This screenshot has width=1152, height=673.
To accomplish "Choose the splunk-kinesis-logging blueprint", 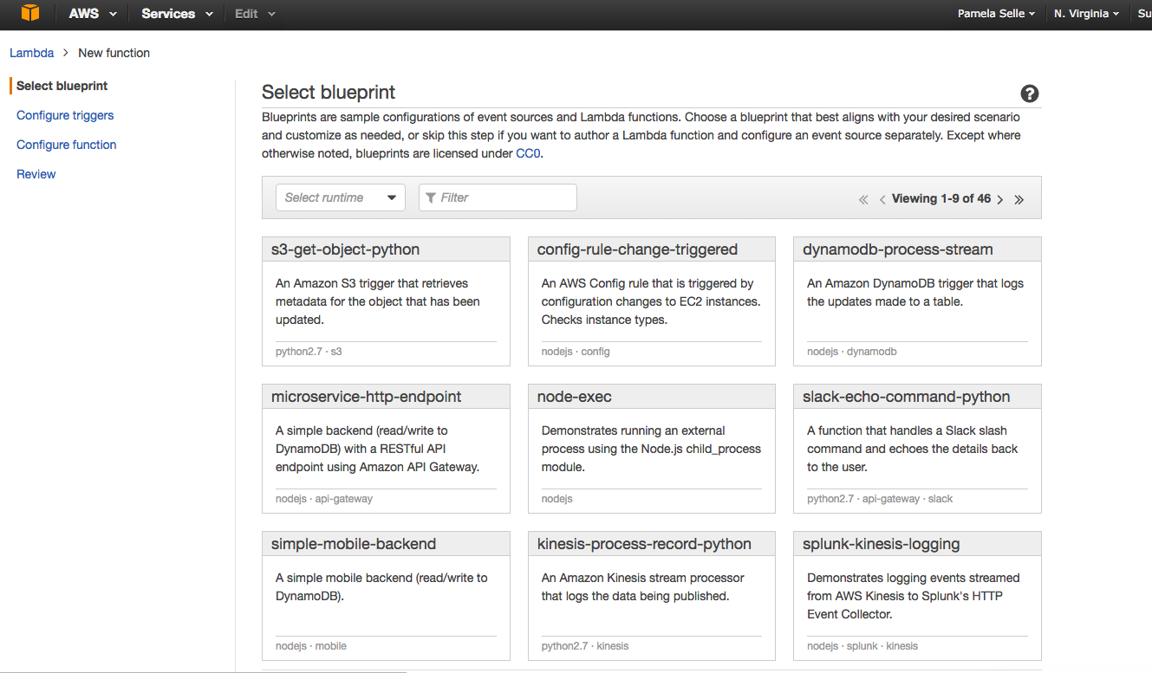I will 917,595.
